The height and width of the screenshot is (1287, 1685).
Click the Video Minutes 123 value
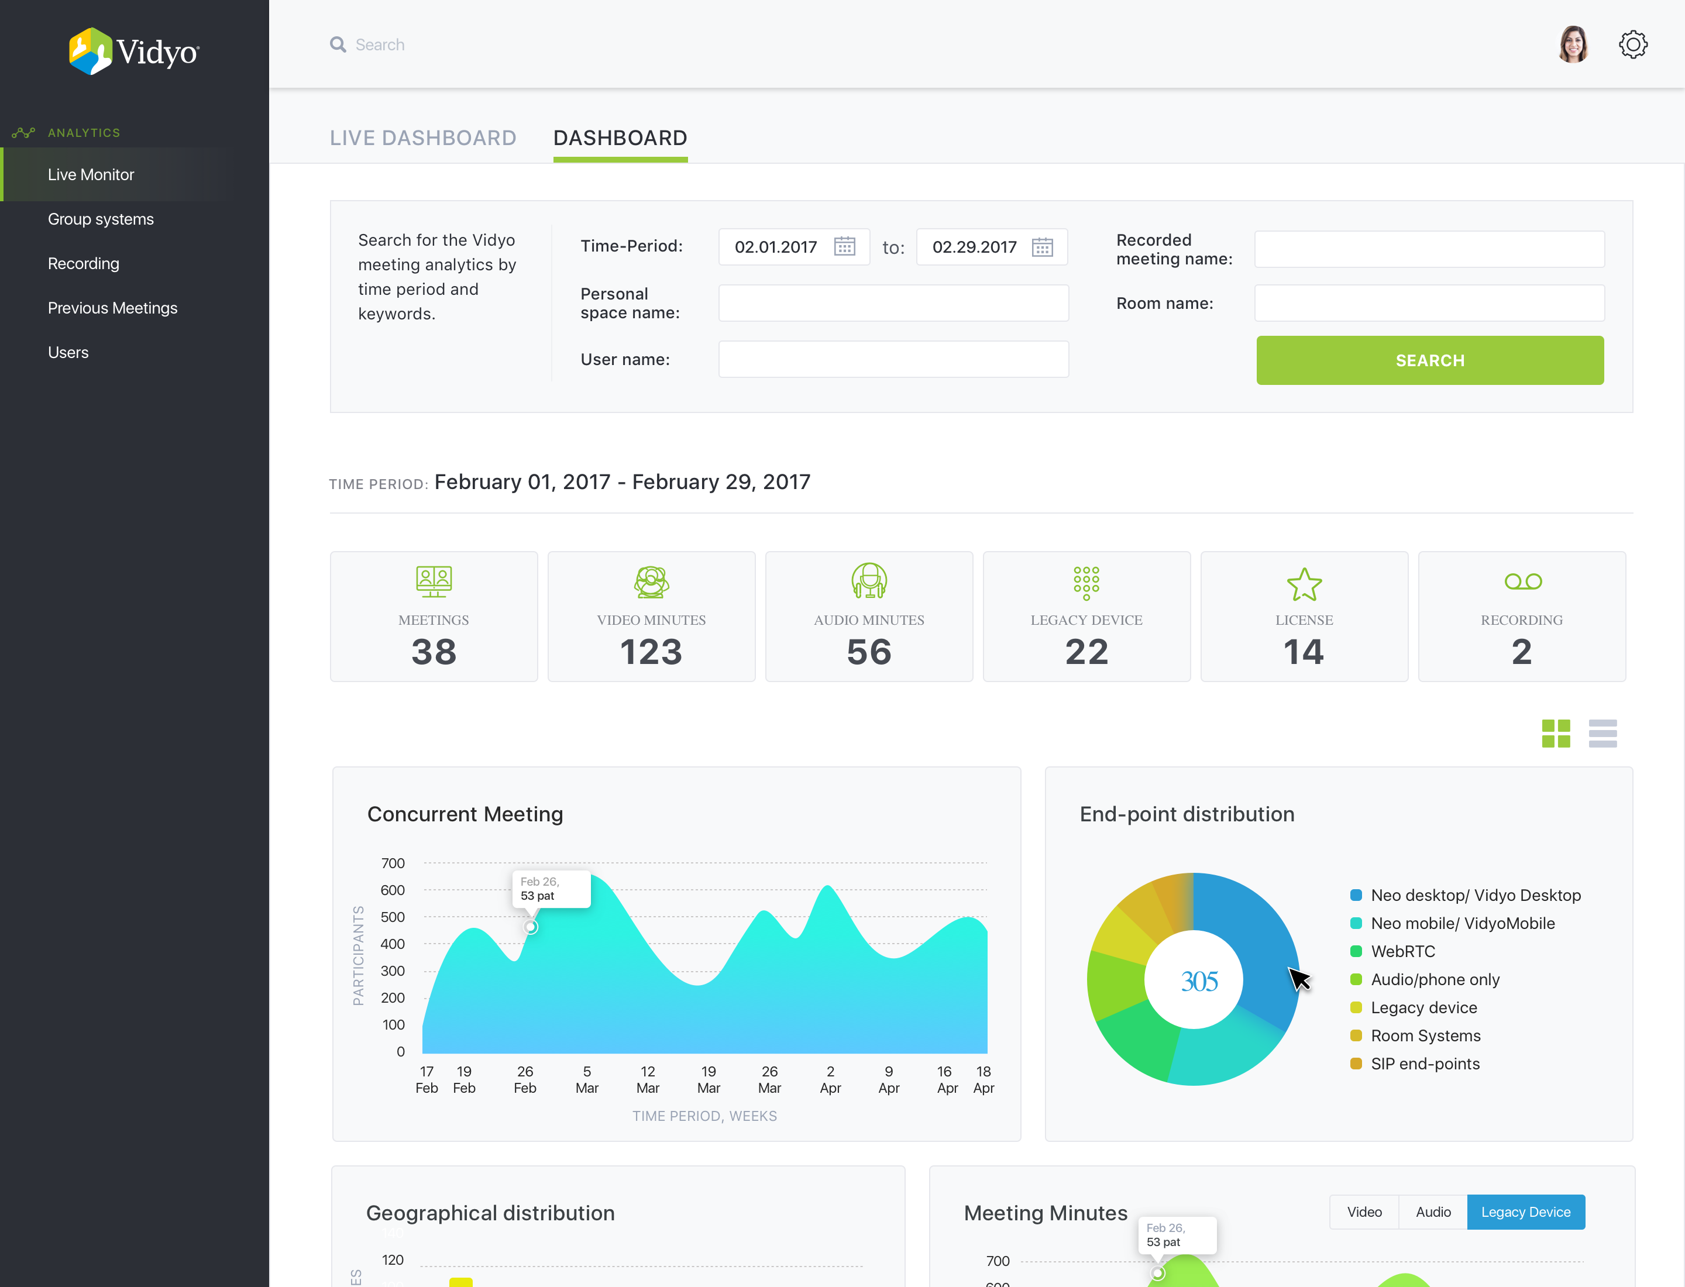tap(651, 652)
